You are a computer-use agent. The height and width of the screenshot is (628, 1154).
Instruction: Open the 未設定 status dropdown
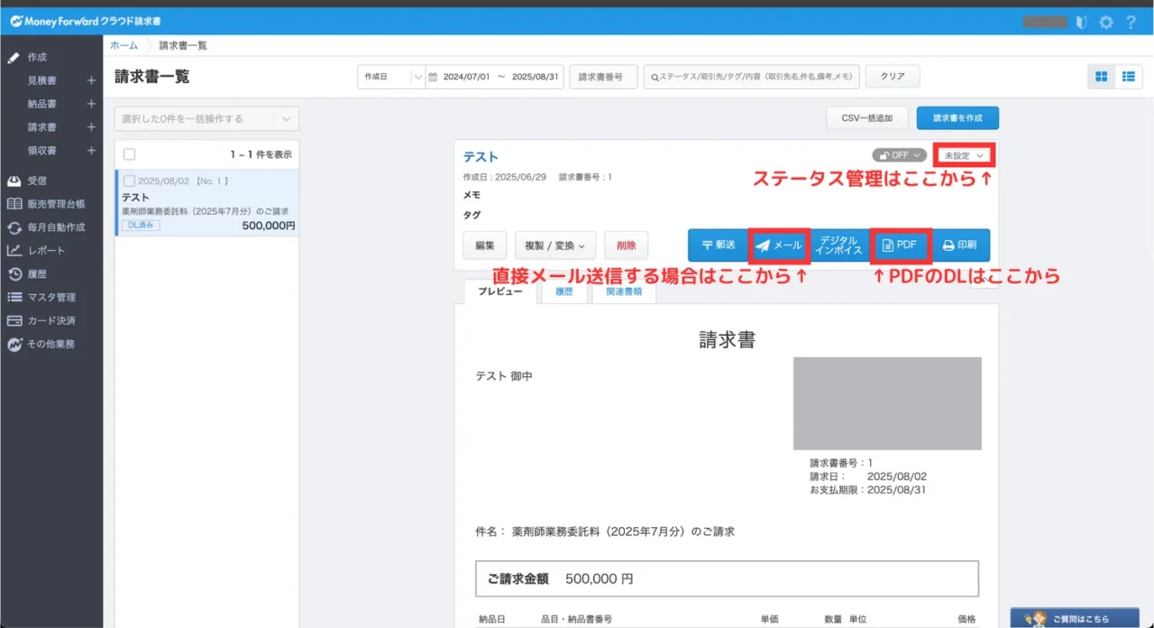pyautogui.click(x=964, y=155)
